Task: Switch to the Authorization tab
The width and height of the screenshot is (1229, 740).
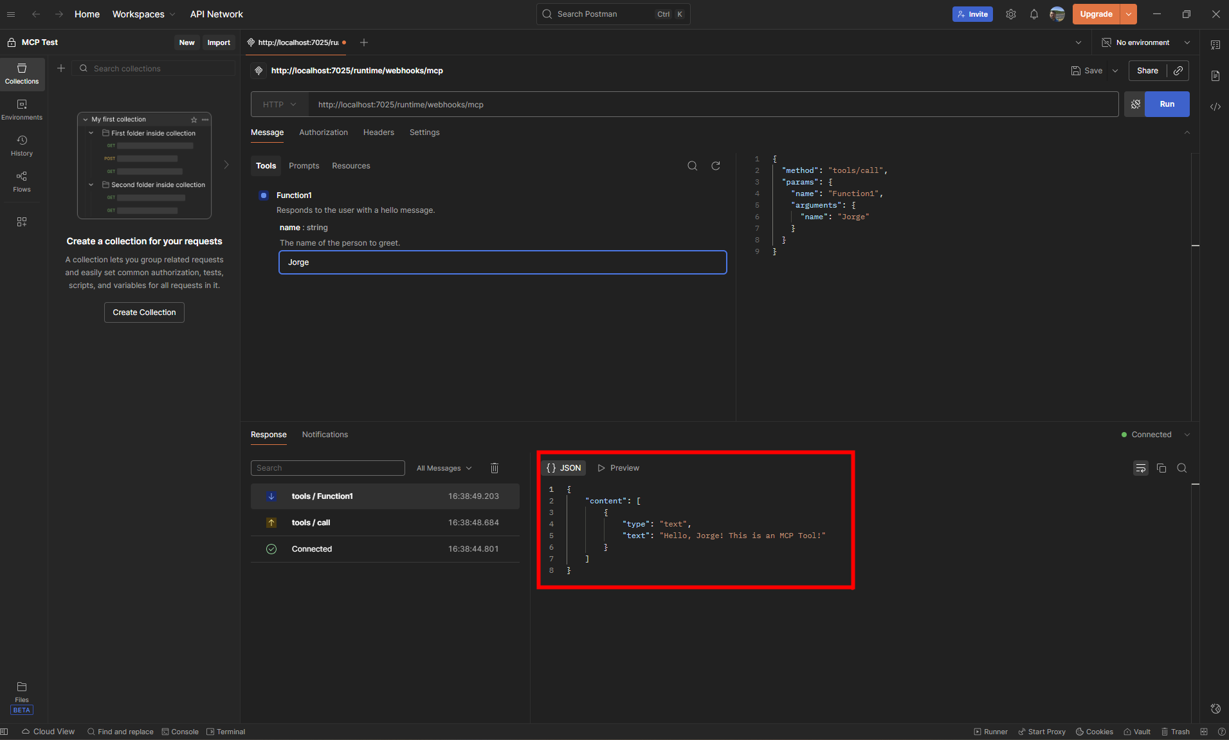Action: [x=323, y=132]
